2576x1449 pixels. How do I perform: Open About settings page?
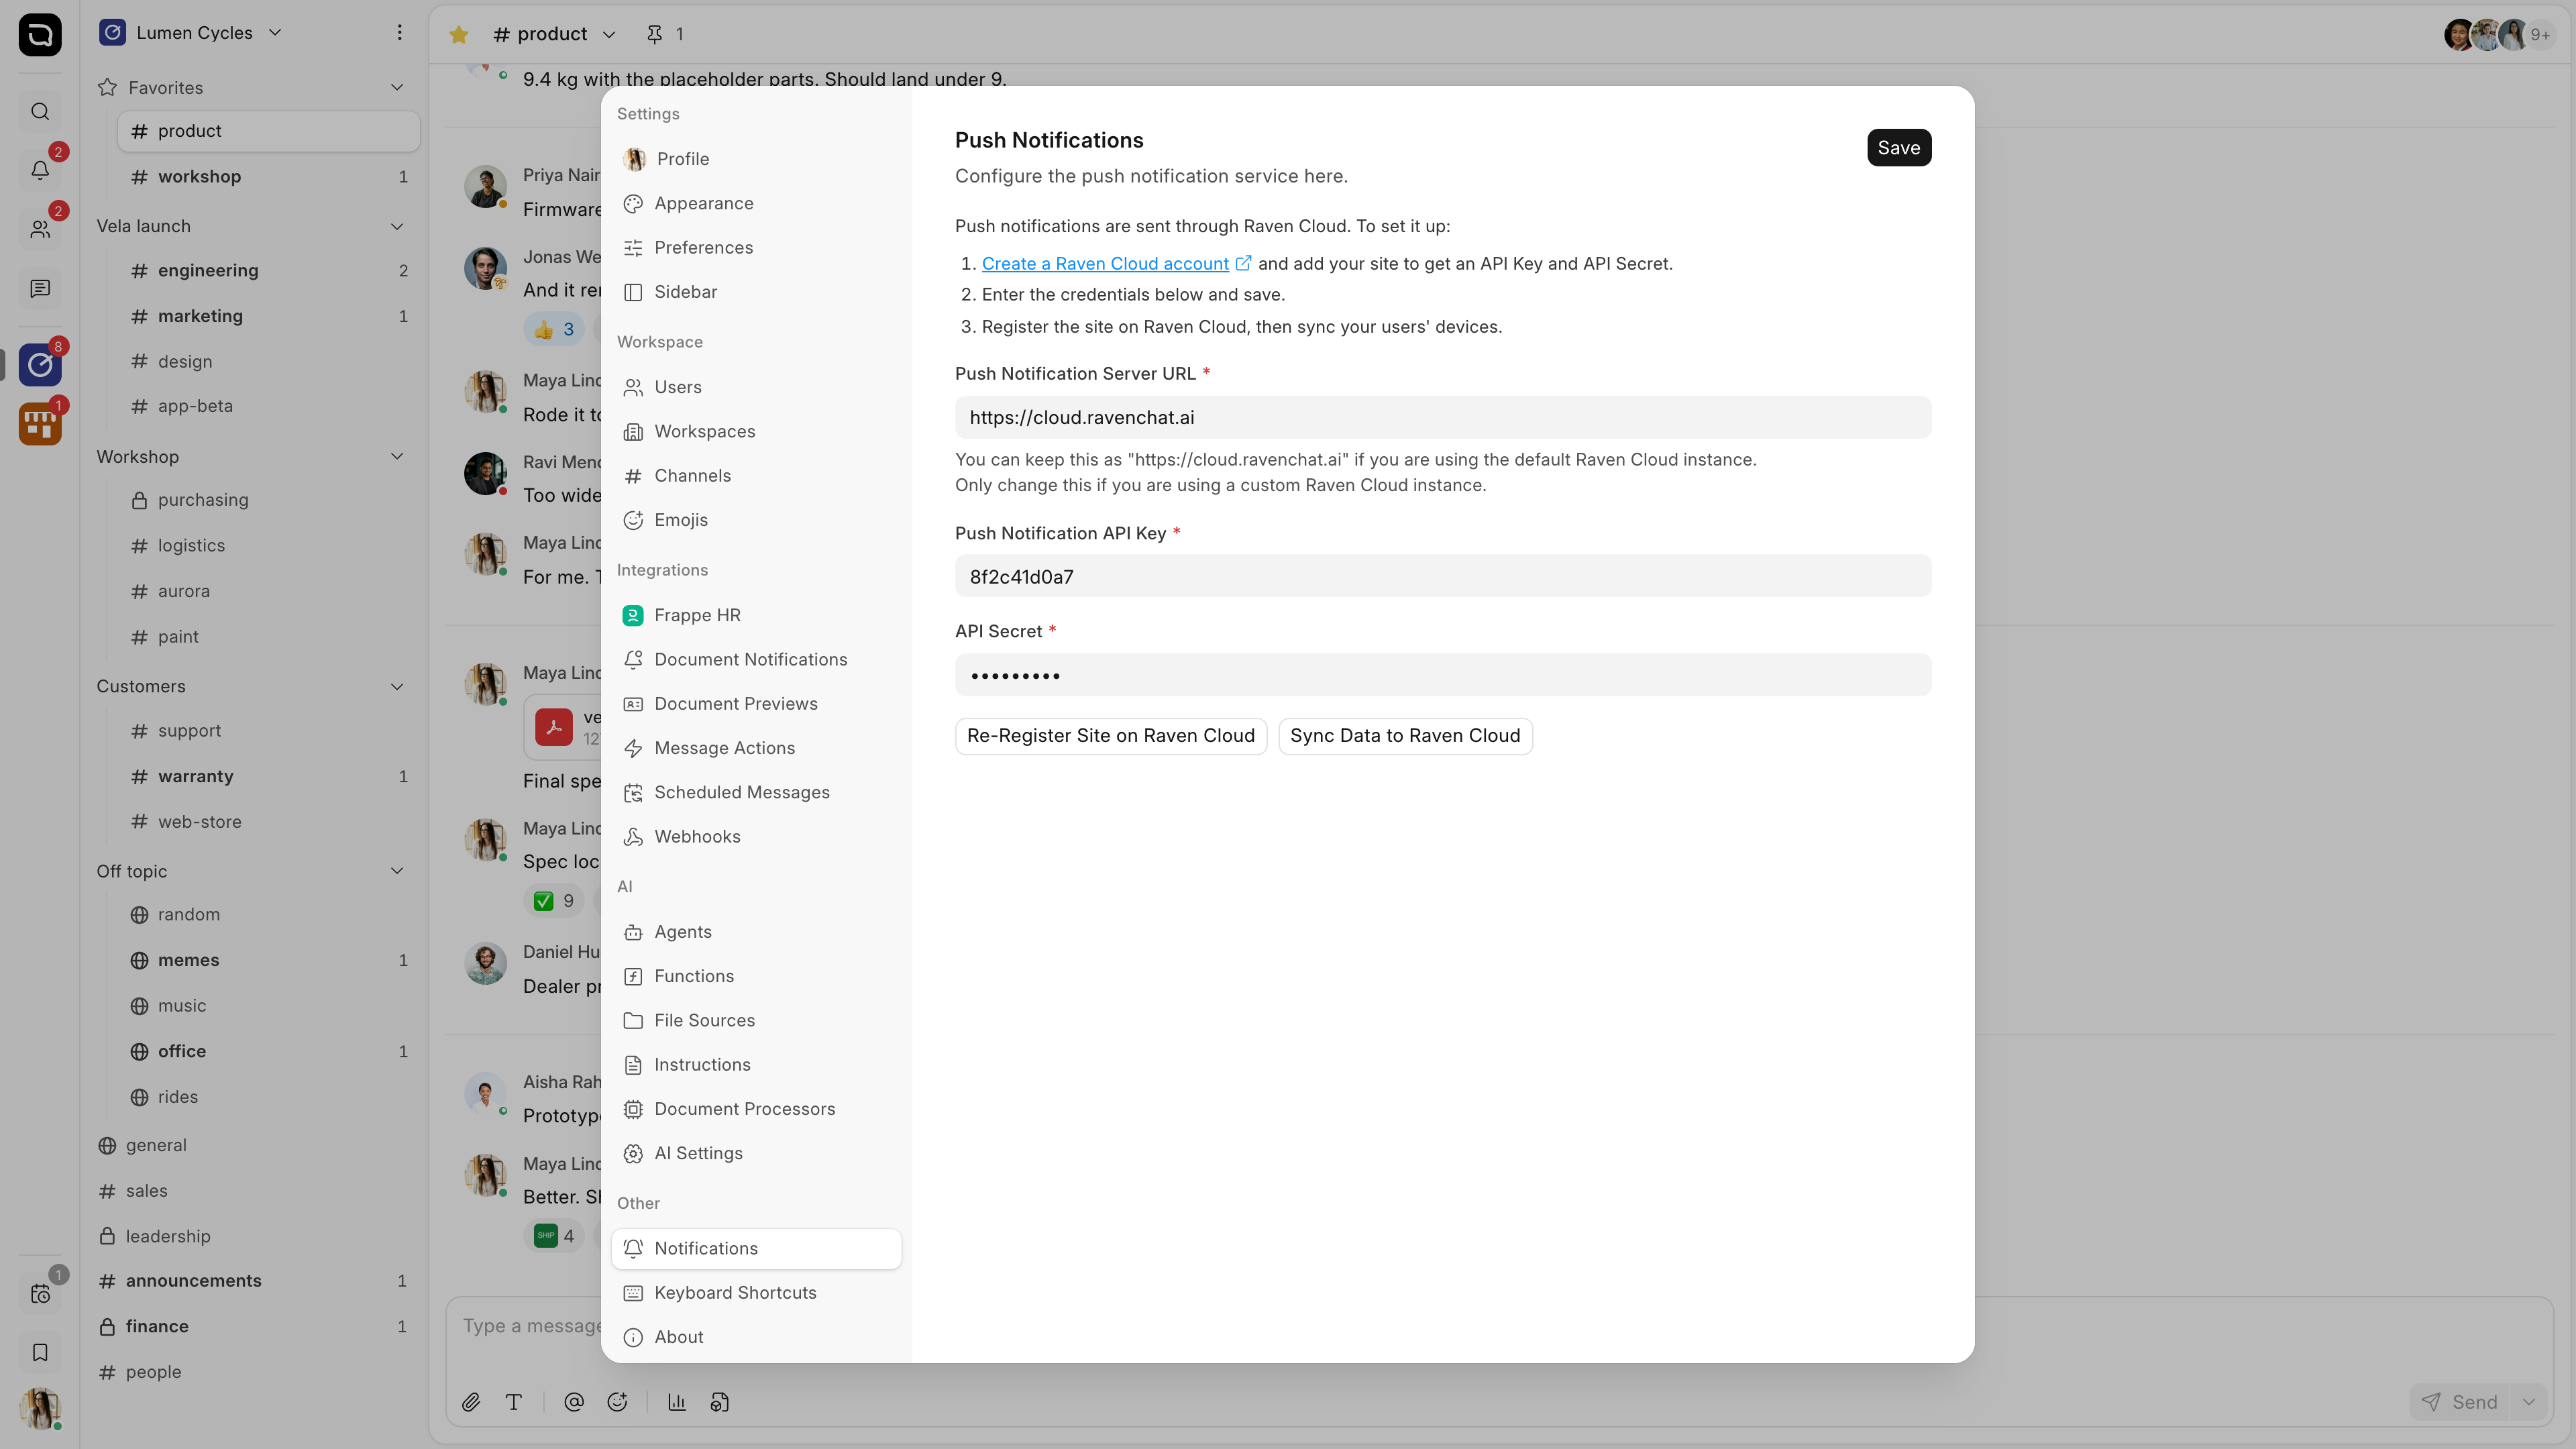[x=756, y=1337]
